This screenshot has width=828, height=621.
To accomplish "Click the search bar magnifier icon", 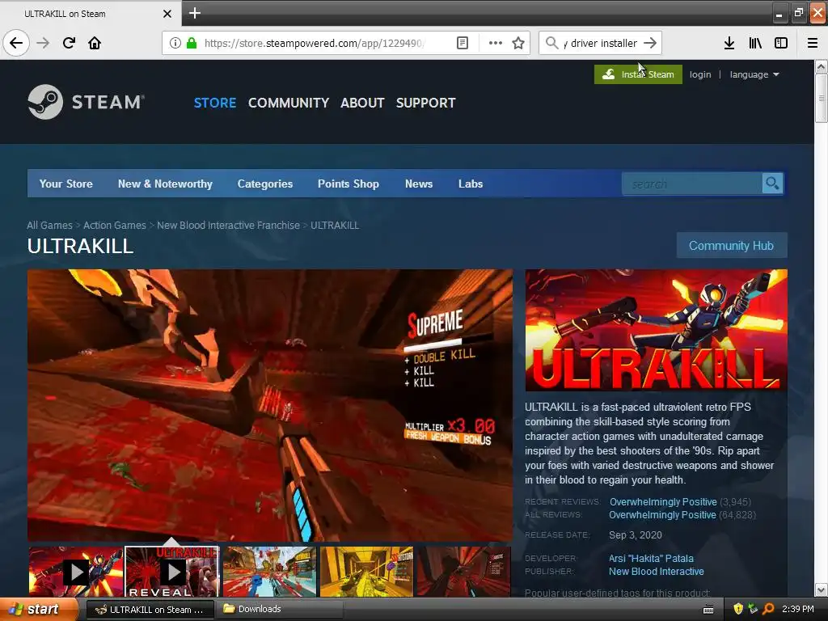I will point(551,43).
